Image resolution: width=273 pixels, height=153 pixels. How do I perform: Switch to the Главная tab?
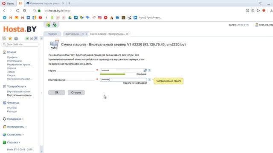pyautogui.click(x=52, y=34)
